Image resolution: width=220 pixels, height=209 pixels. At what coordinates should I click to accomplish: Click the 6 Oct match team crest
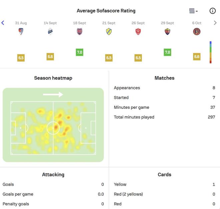197,32
